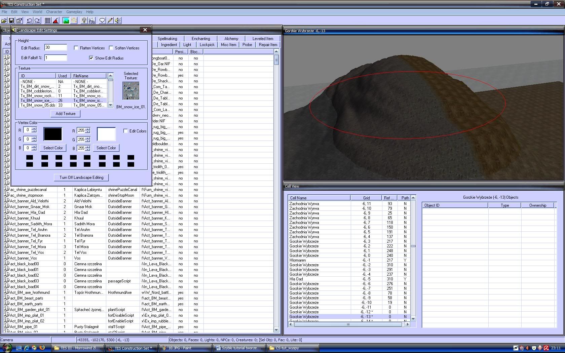565x353 pixels.
Task: Click the Media Player quick launch icon
Action: tap(34, 348)
